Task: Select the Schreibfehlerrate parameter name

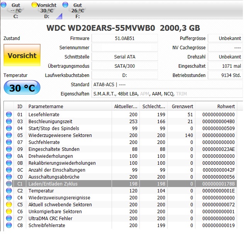Action: point(47,225)
